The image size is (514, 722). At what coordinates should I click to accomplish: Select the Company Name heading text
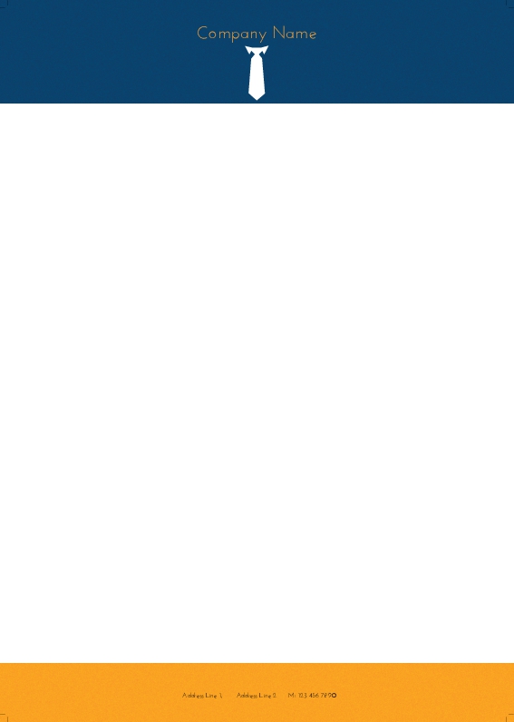pyautogui.click(x=257, y=34)
